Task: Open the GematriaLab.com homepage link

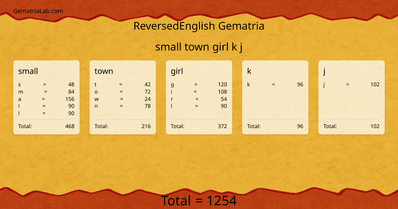Action: point(38,11)
